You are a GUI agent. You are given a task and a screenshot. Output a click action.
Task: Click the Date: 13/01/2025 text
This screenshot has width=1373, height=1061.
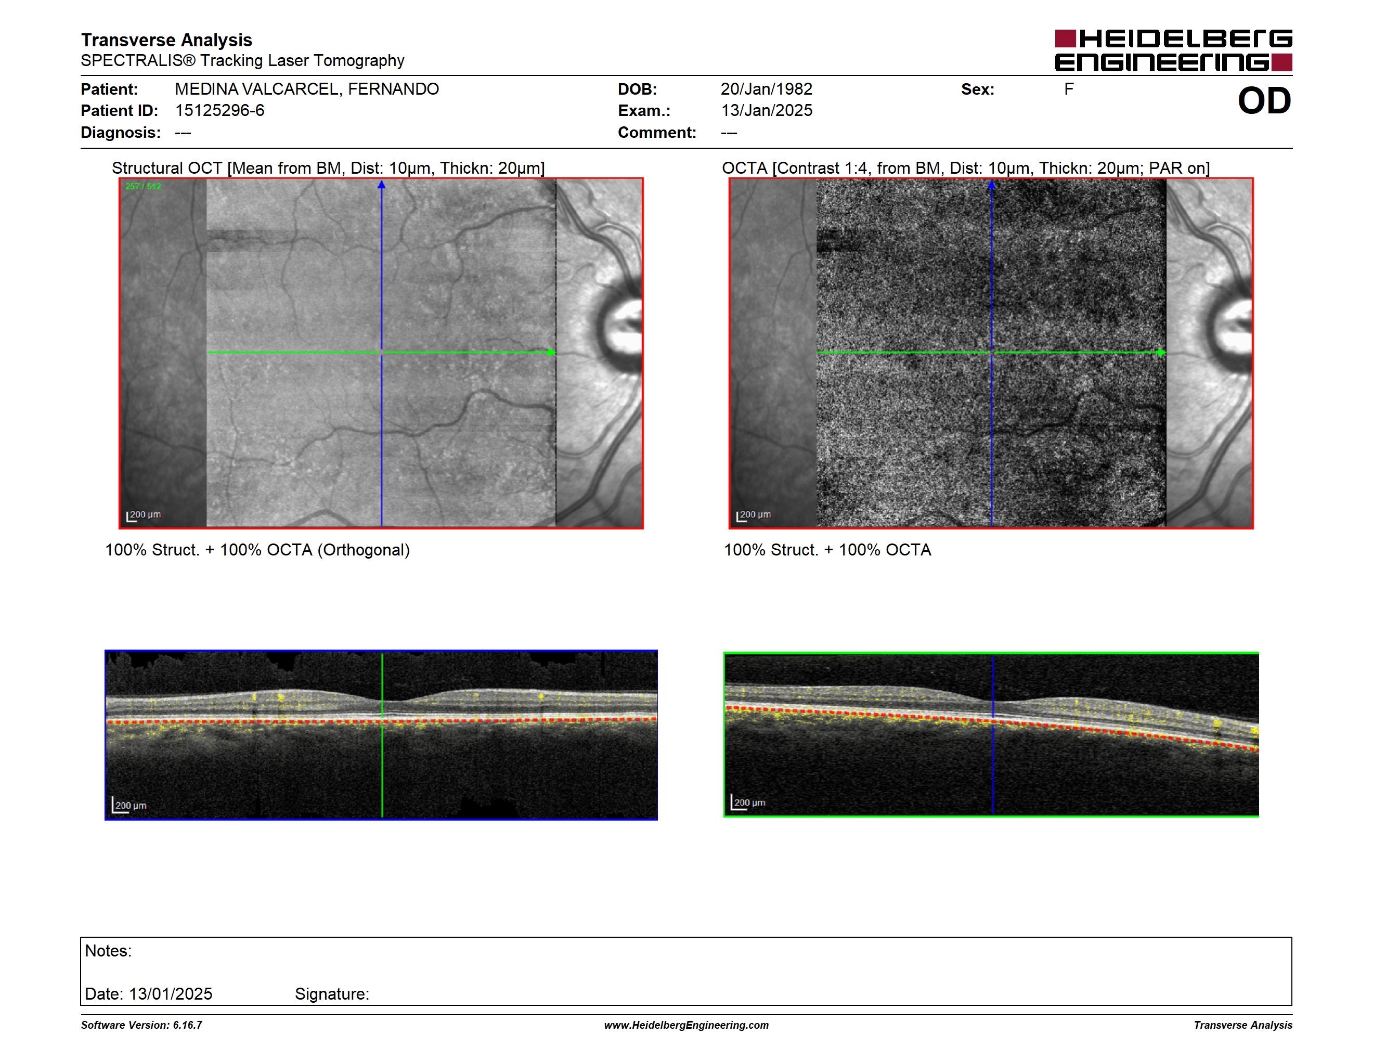pos(148,994)
